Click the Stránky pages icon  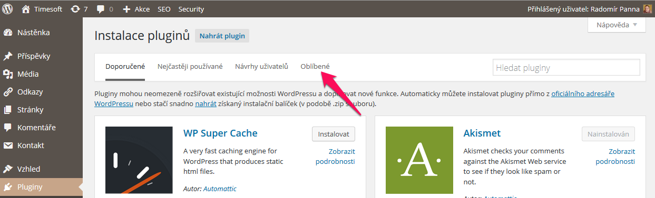[8, 110]
